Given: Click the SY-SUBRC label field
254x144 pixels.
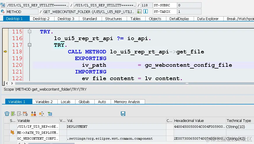Looking at the screenshot, I should pos(165,5).
